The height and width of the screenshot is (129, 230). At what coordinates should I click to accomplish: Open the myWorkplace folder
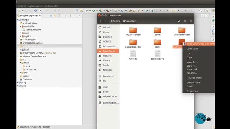(x=133, y=32)
